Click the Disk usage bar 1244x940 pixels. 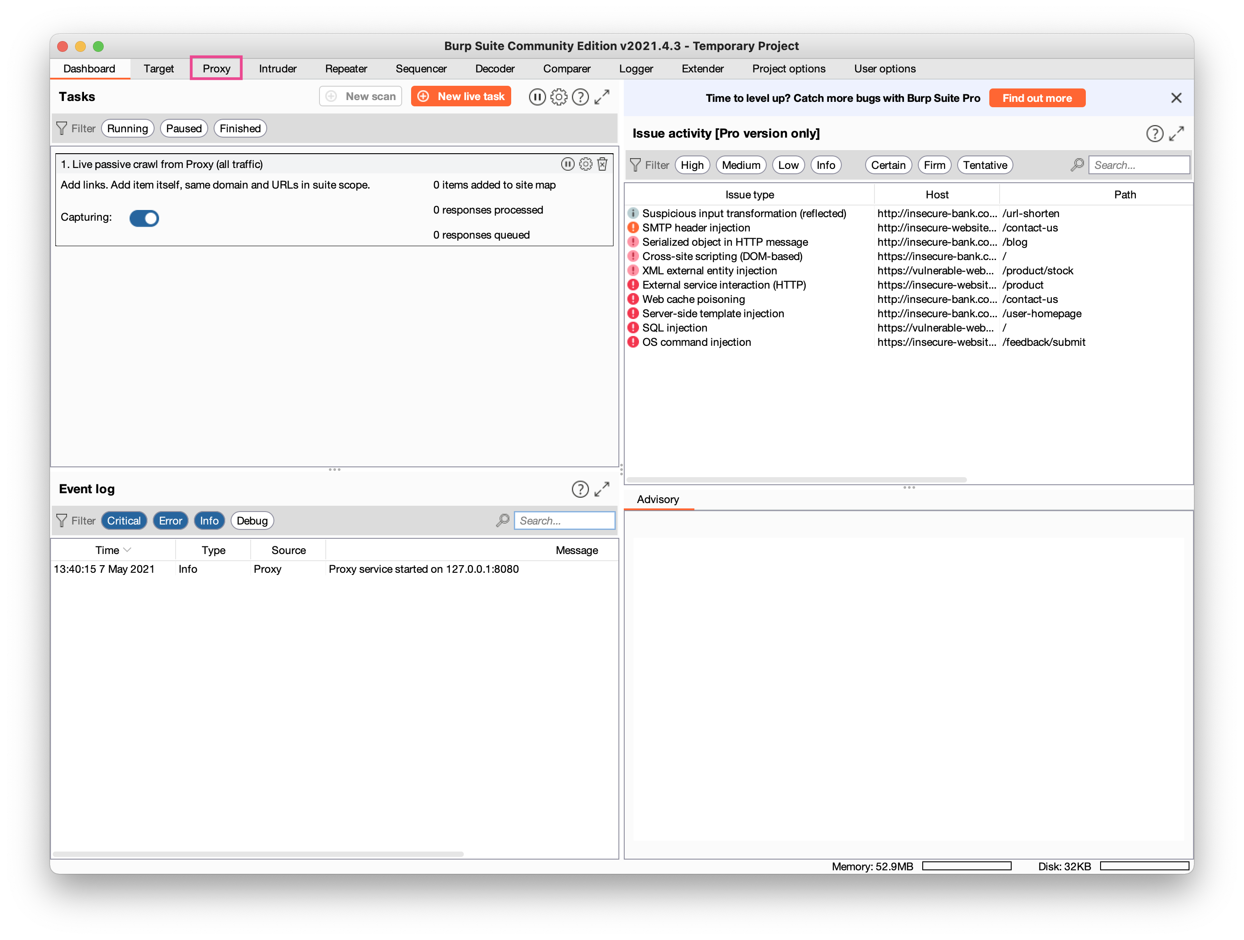pos(1144,866)
